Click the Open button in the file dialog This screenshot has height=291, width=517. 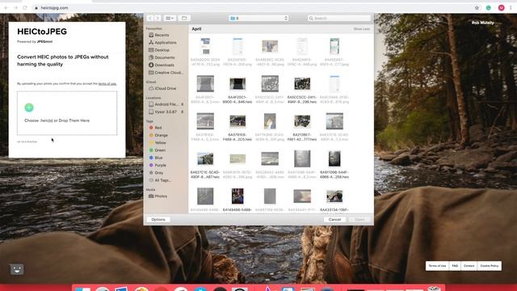(x=359, y=220)
